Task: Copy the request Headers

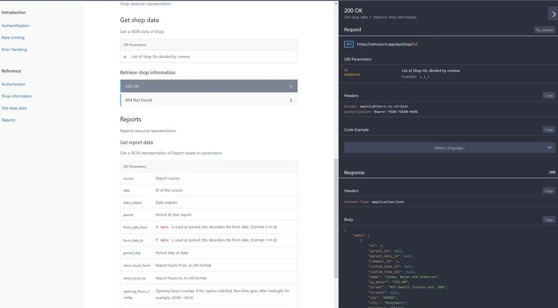Action: tap(549, 95)
